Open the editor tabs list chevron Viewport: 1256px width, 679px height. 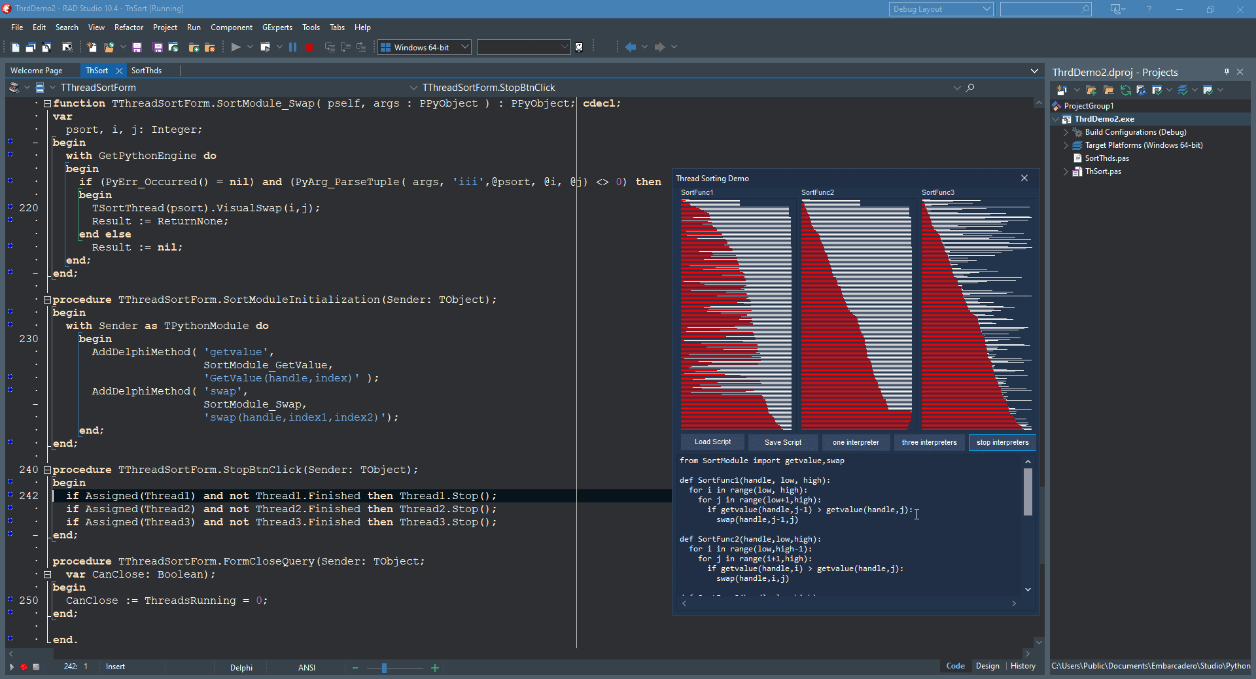pyautogui.click(x=1034, y=71)
